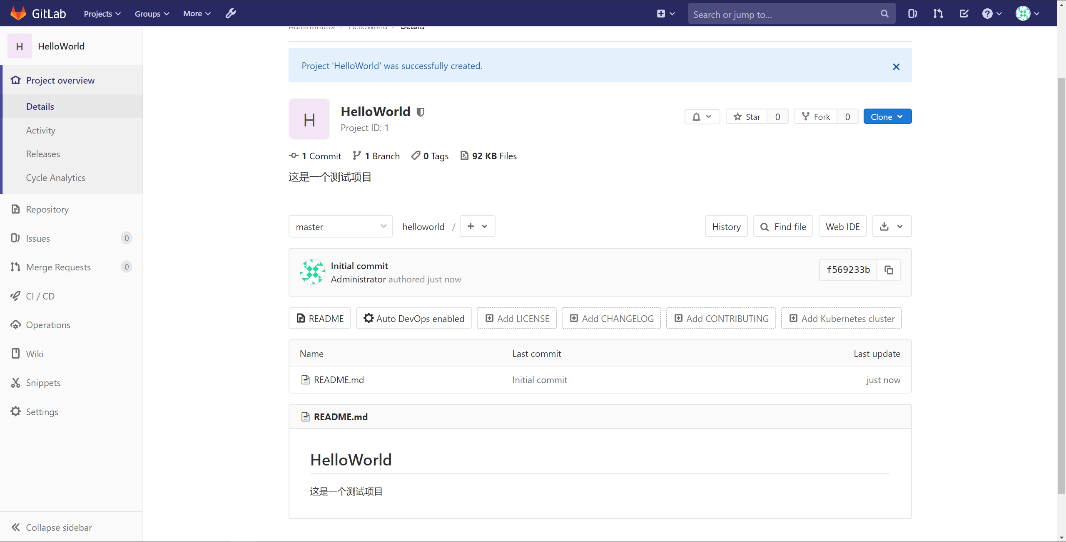Viewport: 1066px width, 542px height.
Task: Collapse the sidebar navigation
Action: [x=51, y=527]
